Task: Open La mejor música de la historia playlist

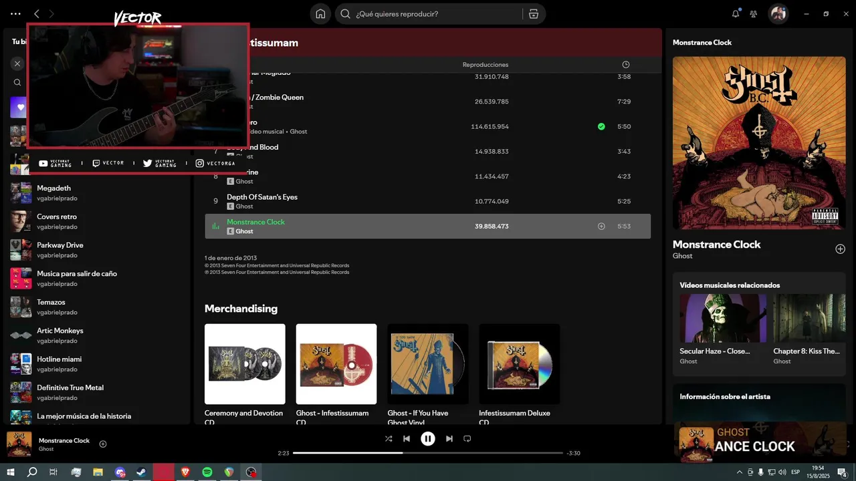Action: pos(98,418)
